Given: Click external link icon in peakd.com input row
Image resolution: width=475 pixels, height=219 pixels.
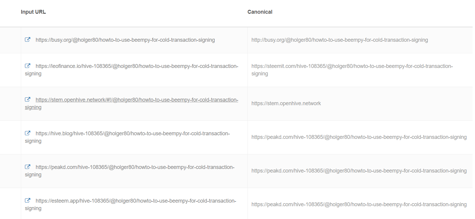Looking at the screenshot, I should [27, 167].
